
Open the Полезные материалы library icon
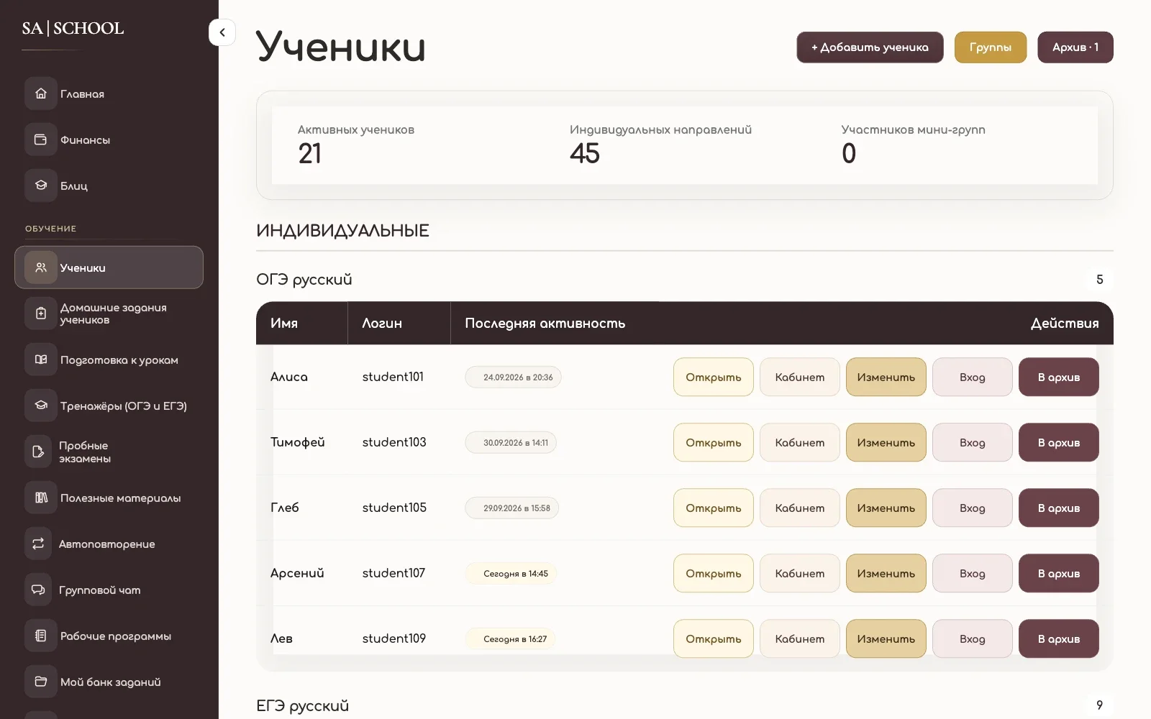tap(41, 498)
